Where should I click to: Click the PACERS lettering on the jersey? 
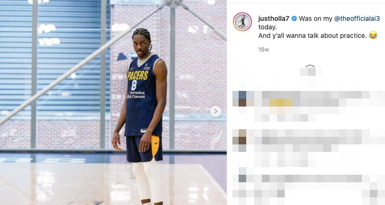point(138,75)
